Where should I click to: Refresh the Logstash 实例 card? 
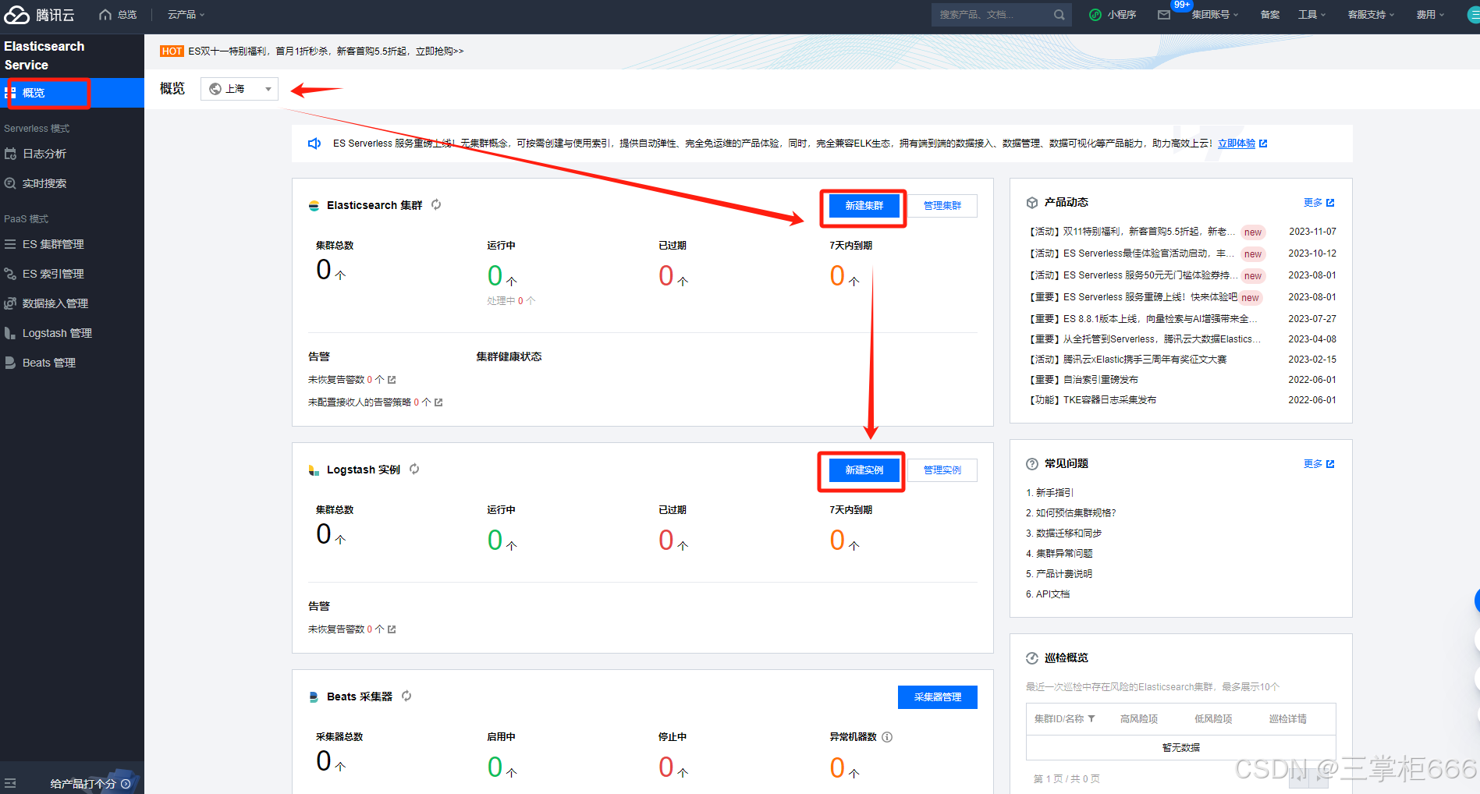tap(414, 469)
